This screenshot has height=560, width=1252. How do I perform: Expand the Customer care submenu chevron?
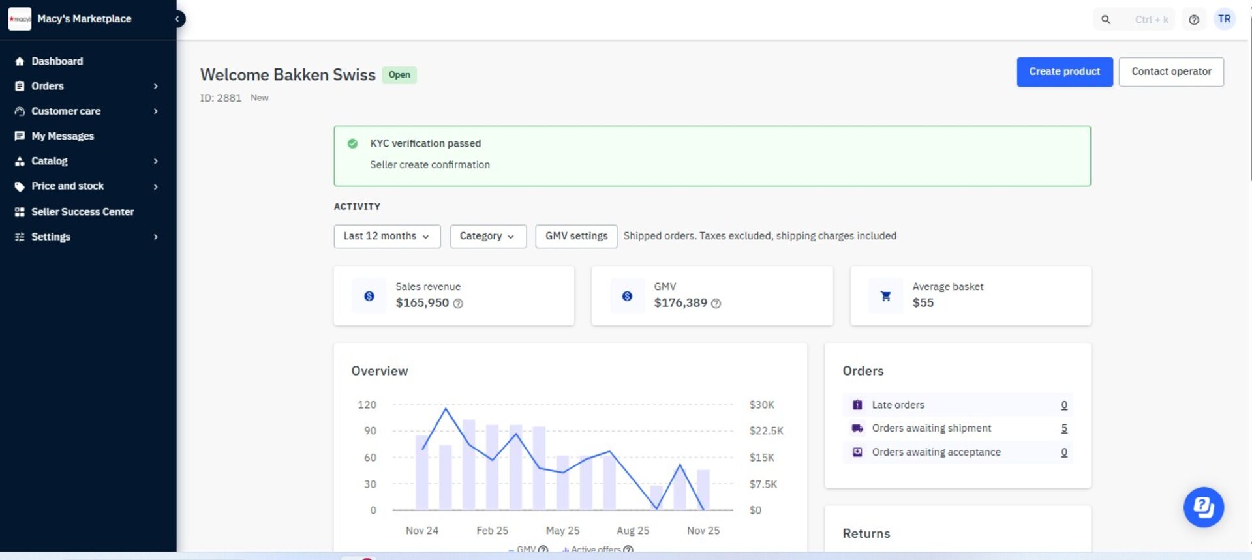155,111
